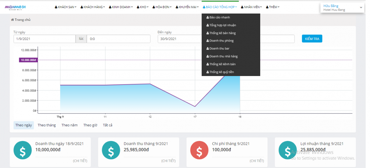
Task: Switch chart to Theo tháng view
Action: click(x=47, y=125)
